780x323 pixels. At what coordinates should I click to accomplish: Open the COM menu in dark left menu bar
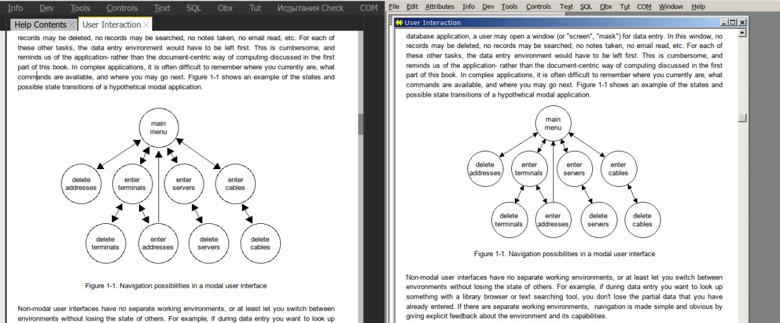369,8
